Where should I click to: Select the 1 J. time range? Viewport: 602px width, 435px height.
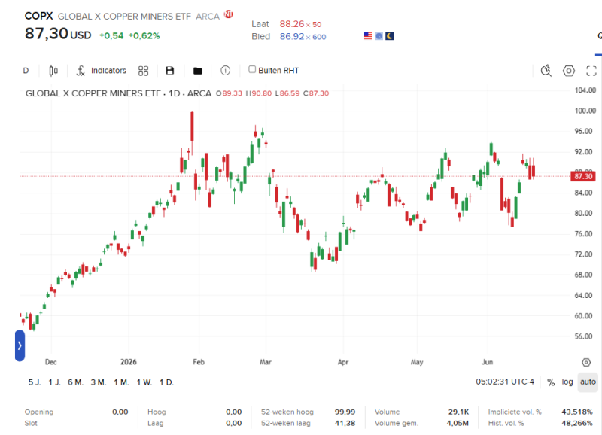[54, 382]
